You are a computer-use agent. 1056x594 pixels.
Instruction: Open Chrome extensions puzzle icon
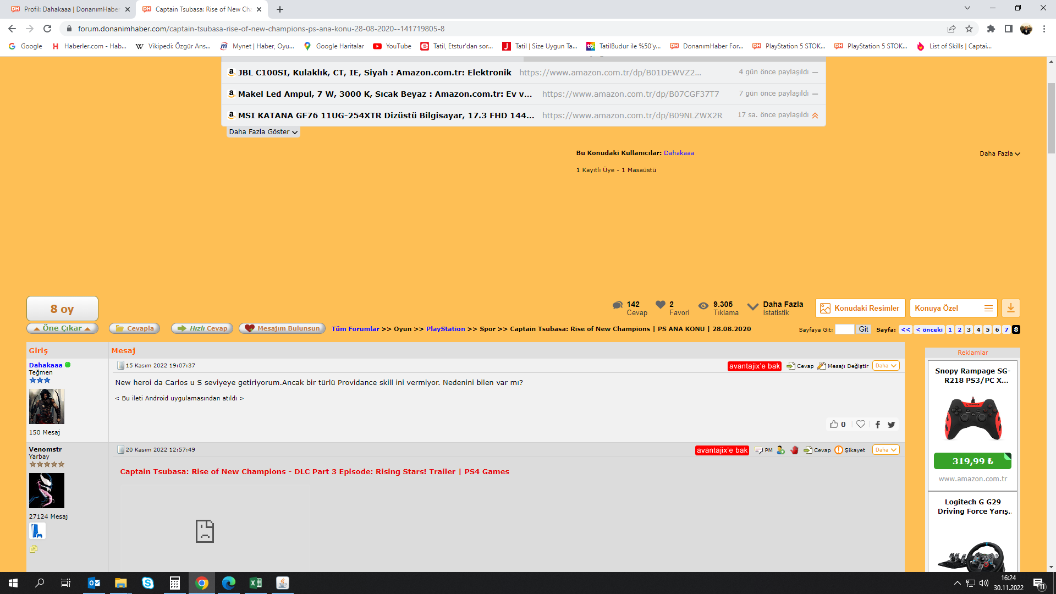(x=991, y=29)
